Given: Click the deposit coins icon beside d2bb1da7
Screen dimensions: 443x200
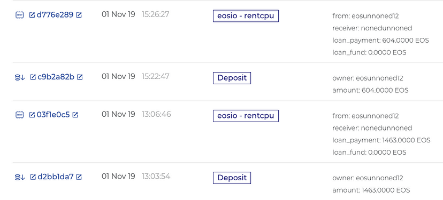Looking at the screenshot, I should click(x=20, y=177).
